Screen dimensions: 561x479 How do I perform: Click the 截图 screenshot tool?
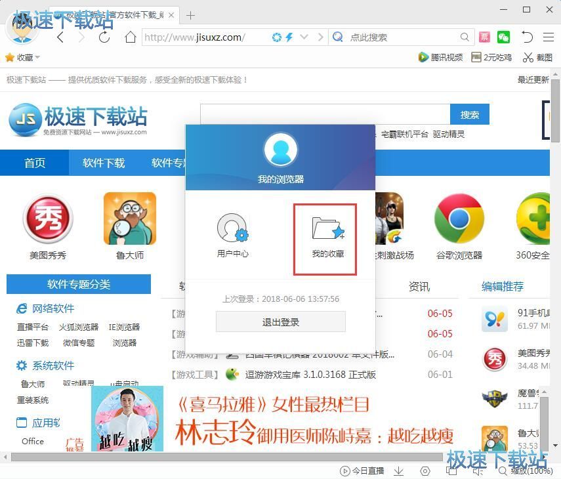coord(537,57)
